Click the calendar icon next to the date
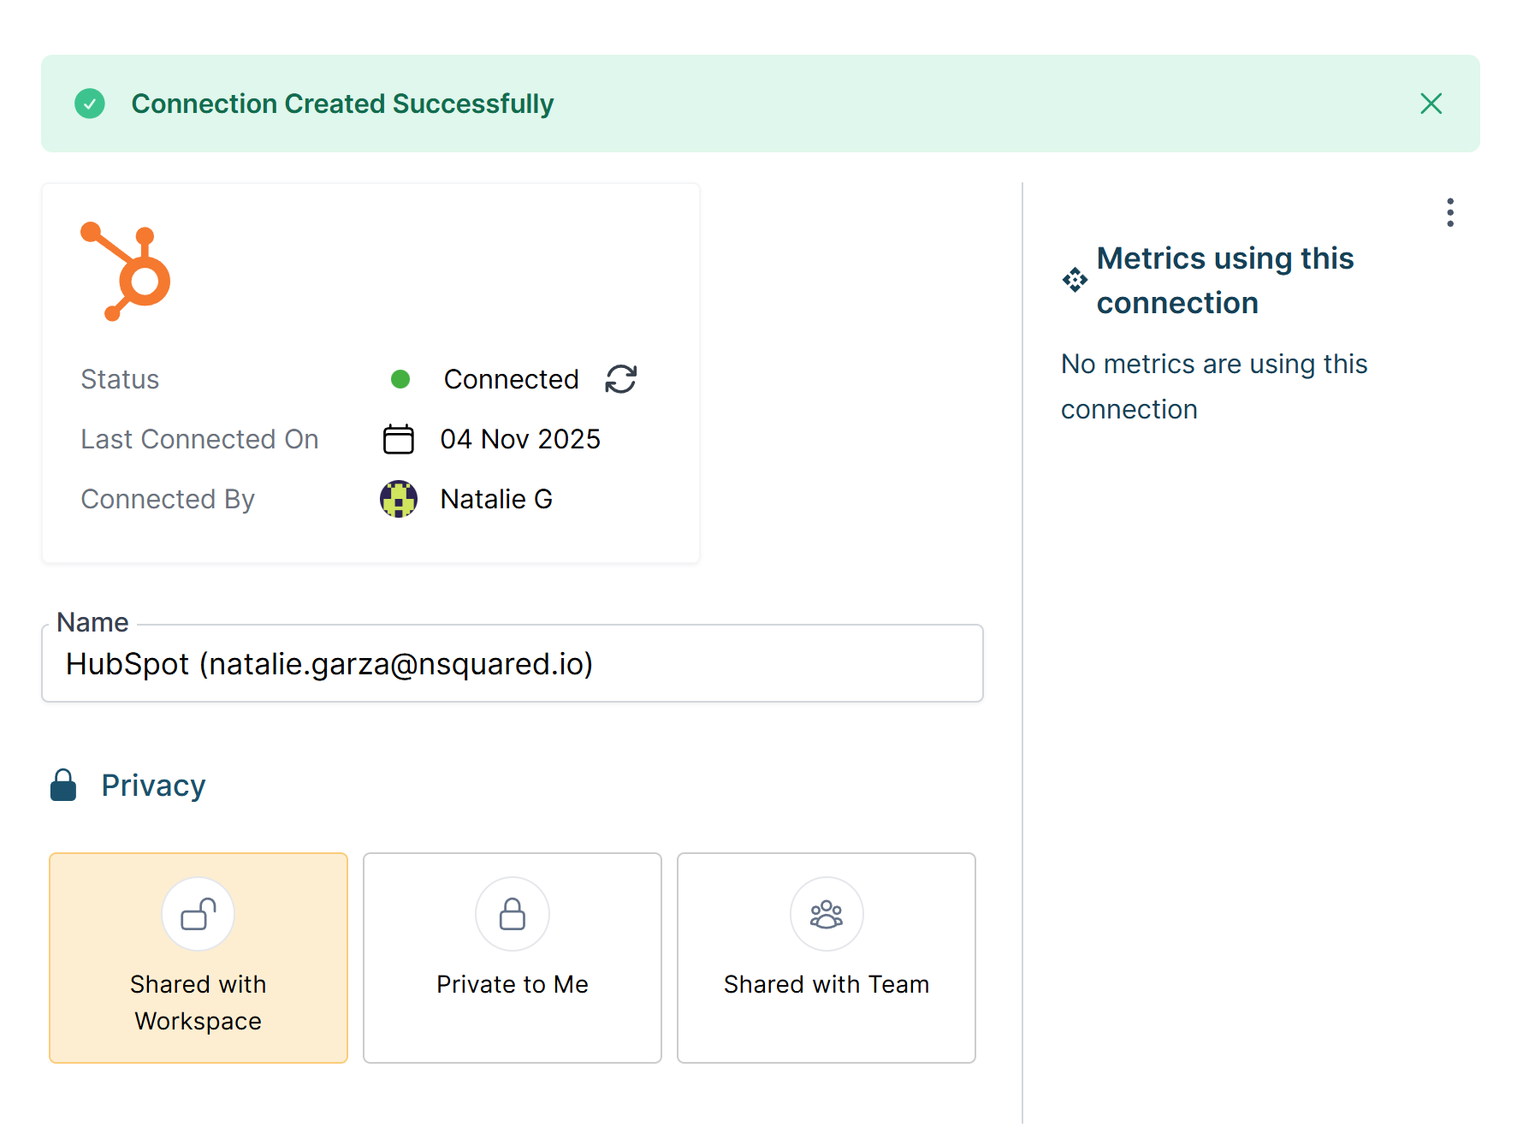This screenshot has width=1523, height=1139. [399, 439]
